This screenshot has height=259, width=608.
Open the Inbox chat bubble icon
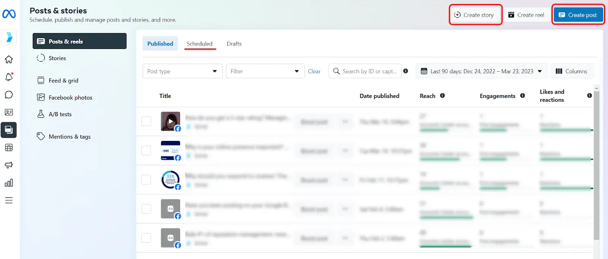9,95
